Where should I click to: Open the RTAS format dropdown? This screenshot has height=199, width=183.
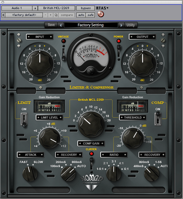(102, 8)
